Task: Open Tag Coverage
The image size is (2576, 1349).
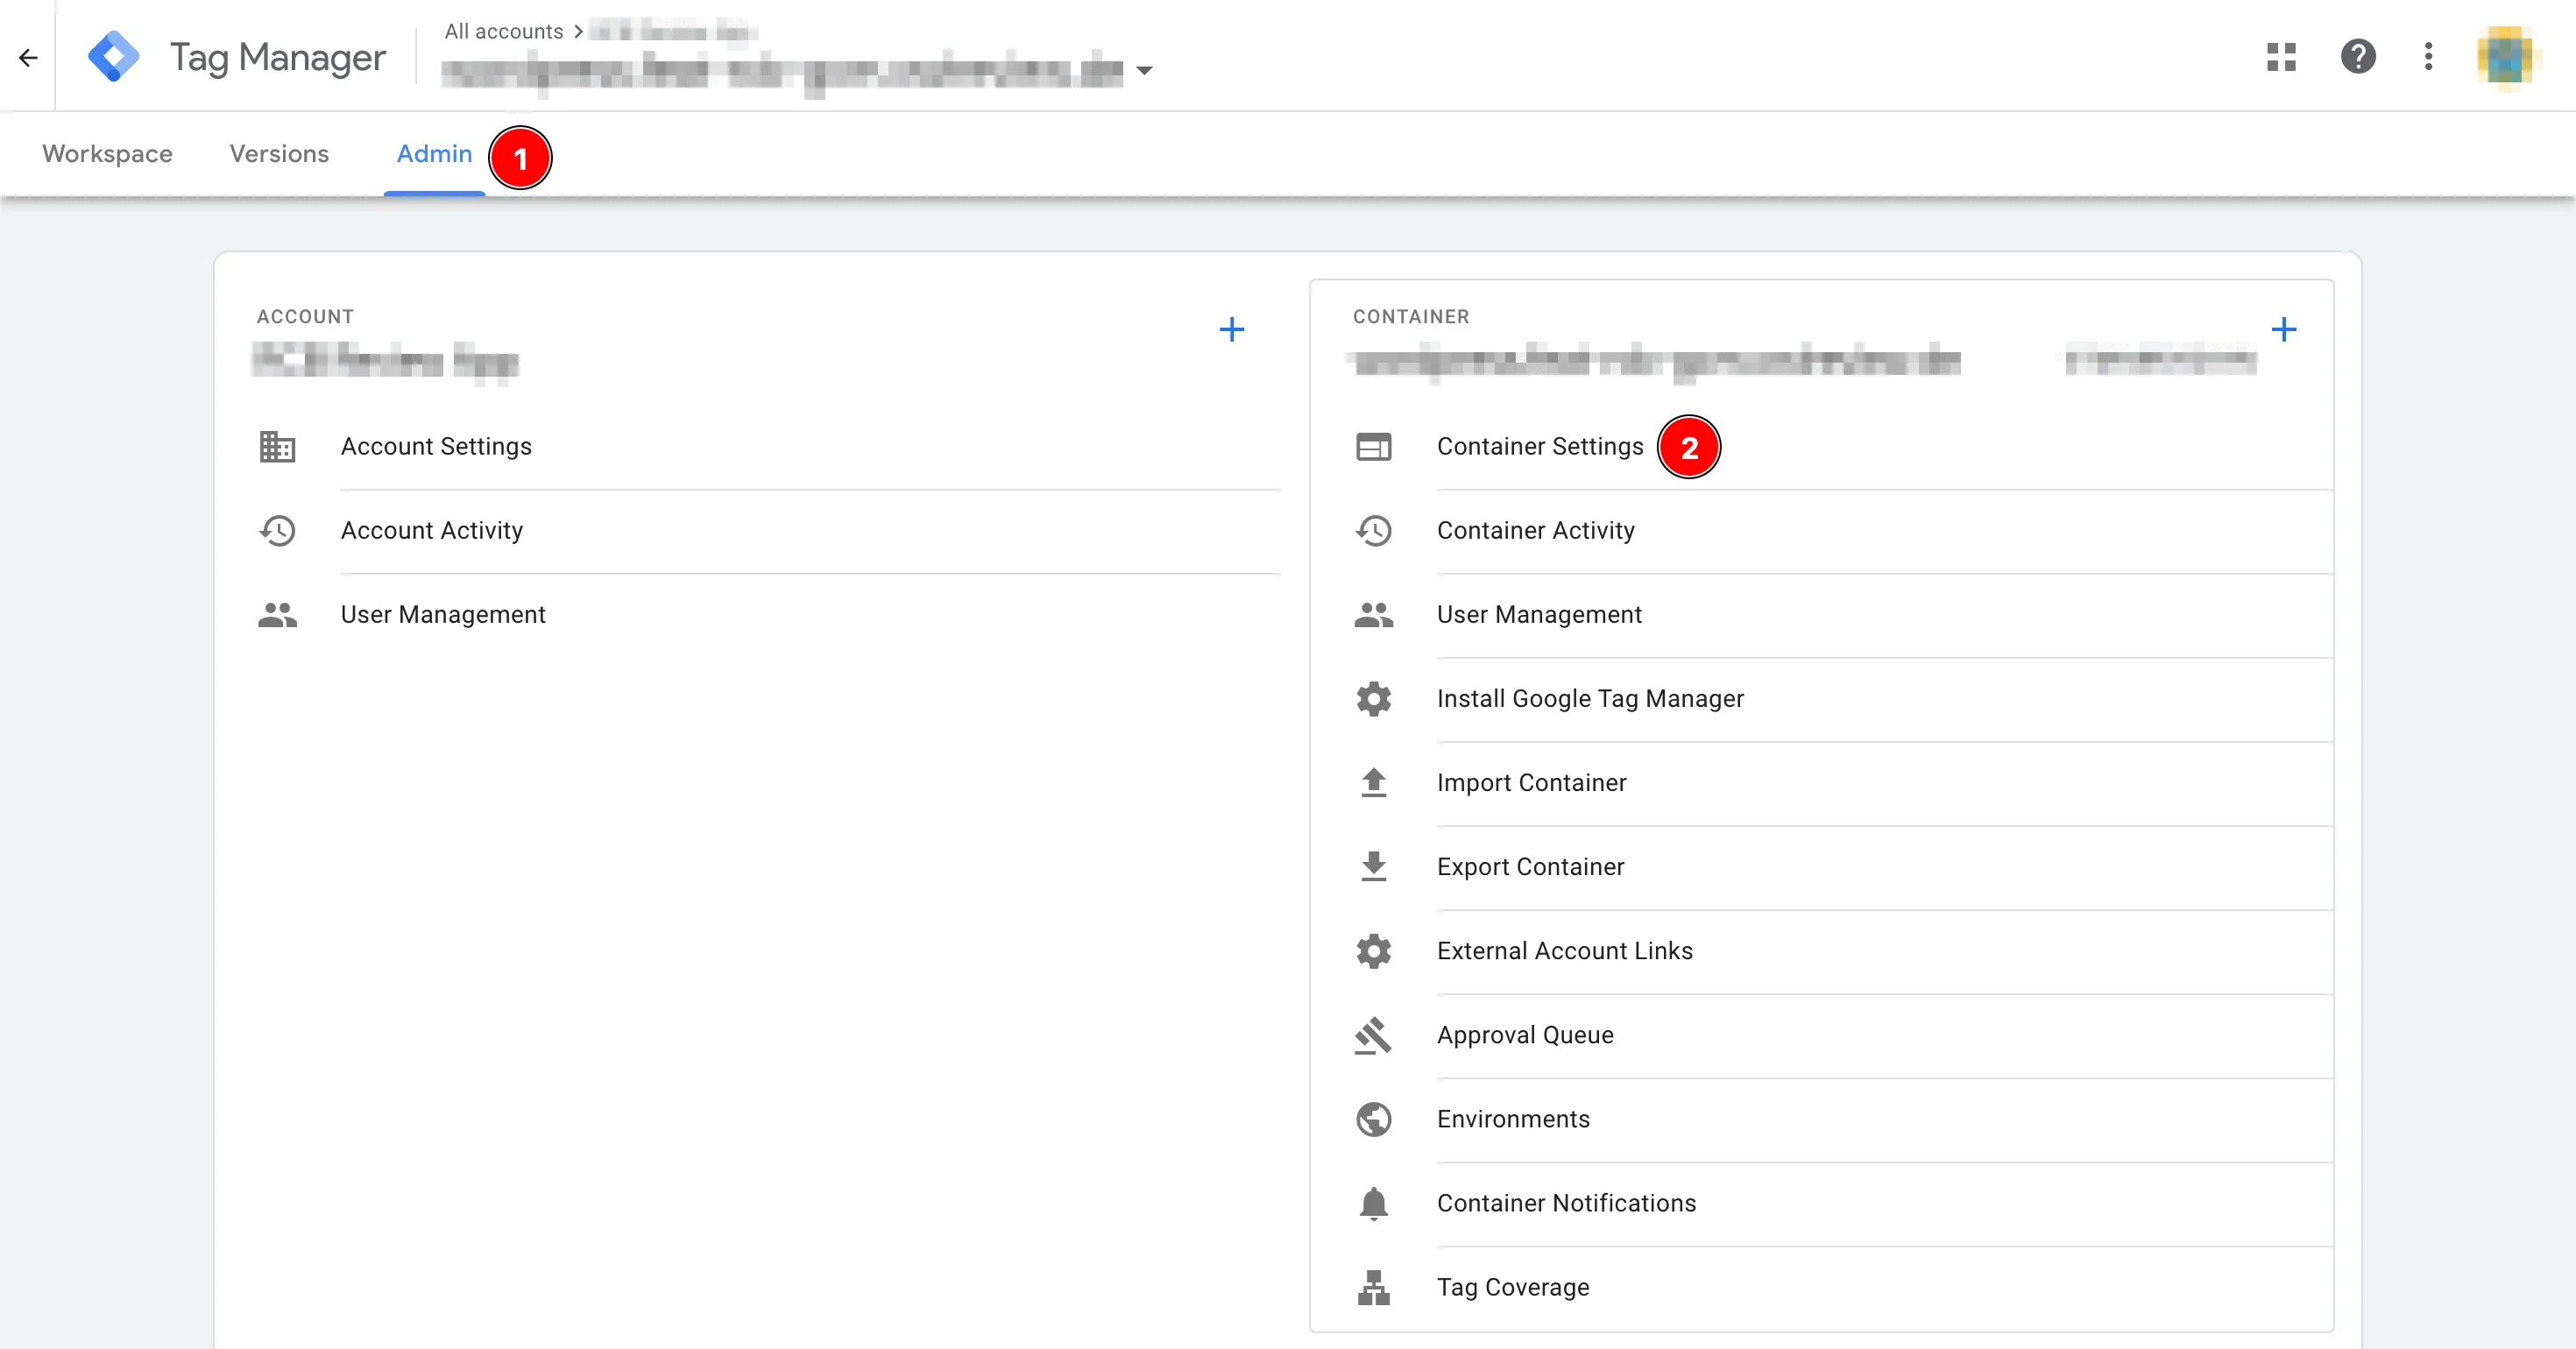Action: pos(1512,1287)
